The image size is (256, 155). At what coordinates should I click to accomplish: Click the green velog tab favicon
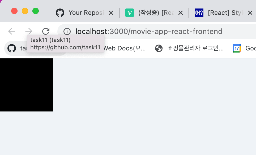point(130,13)
